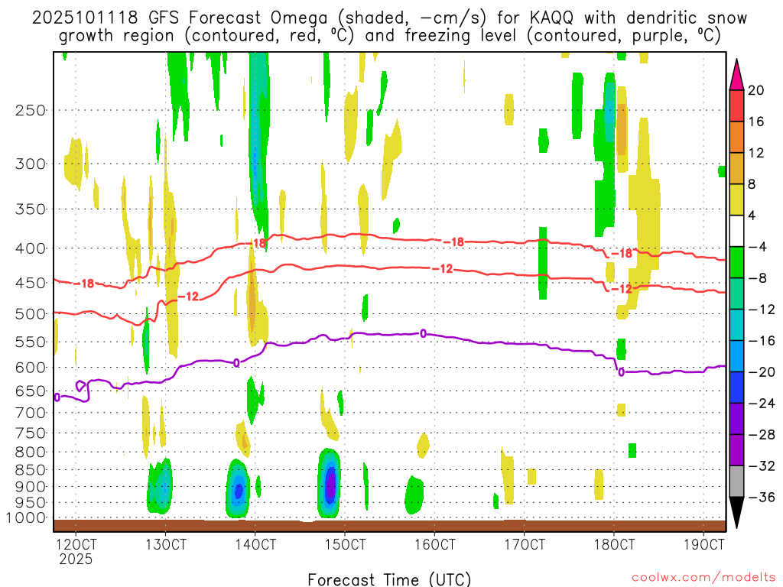Viewport: 783px width, 587px height.
Task: Click the 250 pressure level label
Action: (31, 110)
